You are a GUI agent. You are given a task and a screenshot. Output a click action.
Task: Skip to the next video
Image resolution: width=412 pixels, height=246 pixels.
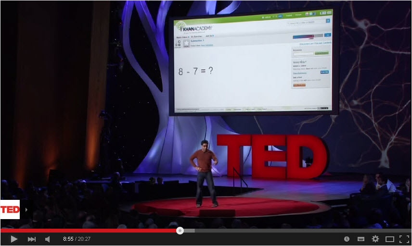pyautogui.click(x=32, y=239)
